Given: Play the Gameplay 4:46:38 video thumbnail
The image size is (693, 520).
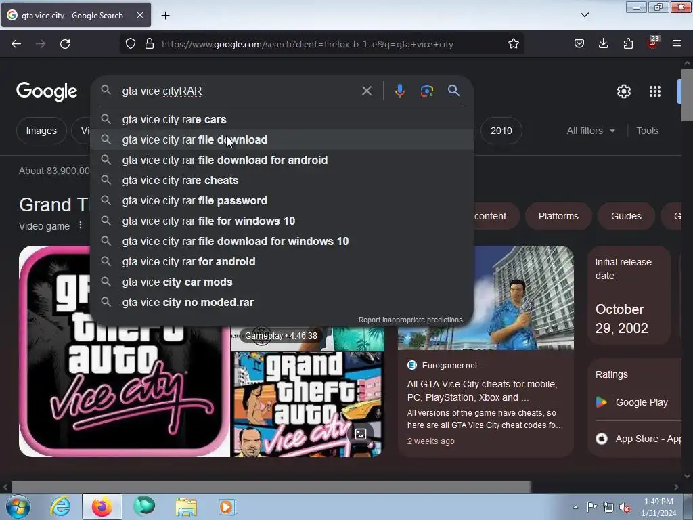Looking at the screenshot, I should point(308,338).
